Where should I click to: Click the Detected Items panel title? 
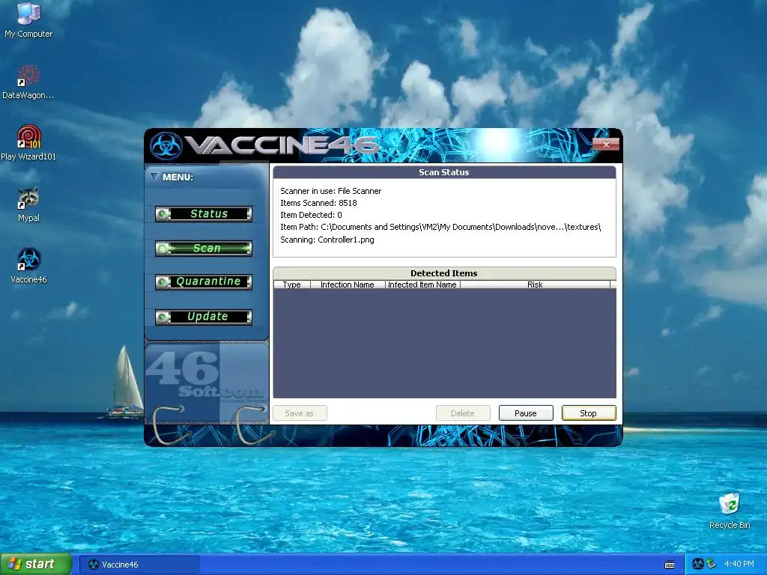pyautogui.click(x=444, y=273)
